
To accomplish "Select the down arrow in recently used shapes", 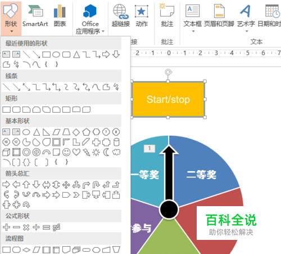I will pos(116,55).
